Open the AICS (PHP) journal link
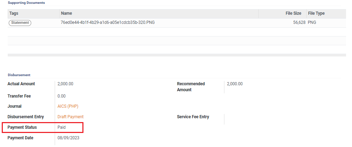 pyautogui.click(x=68, y=106)
